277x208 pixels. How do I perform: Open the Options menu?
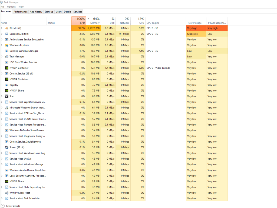(11, 6)
